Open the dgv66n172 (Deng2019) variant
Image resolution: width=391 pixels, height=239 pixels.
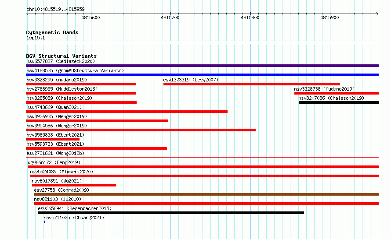(x=54, y=162)
